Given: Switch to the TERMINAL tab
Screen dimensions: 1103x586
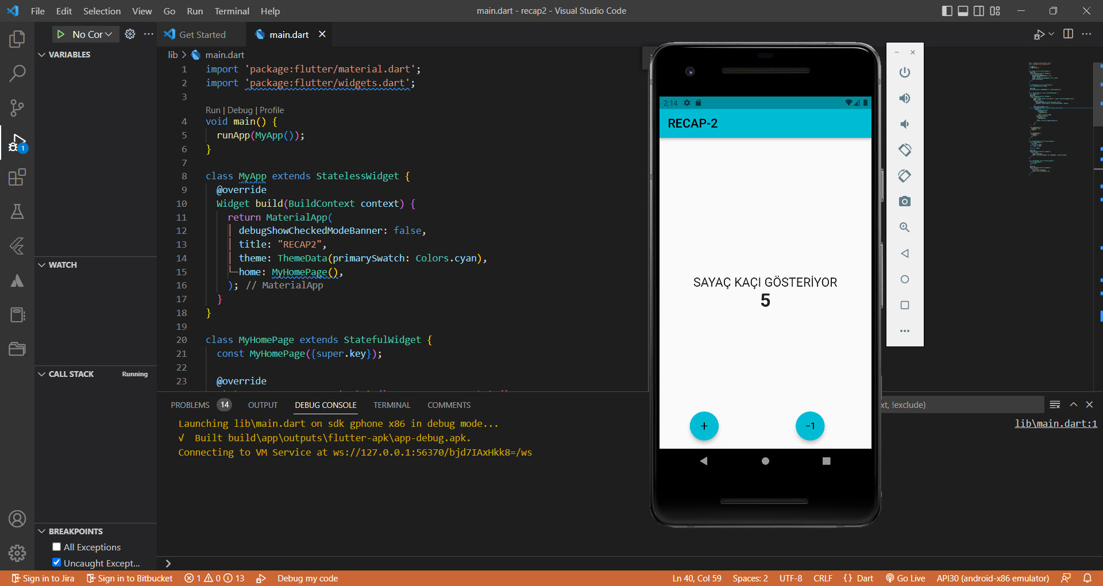Looking at the screenshot, I should (x=392, y=405).
